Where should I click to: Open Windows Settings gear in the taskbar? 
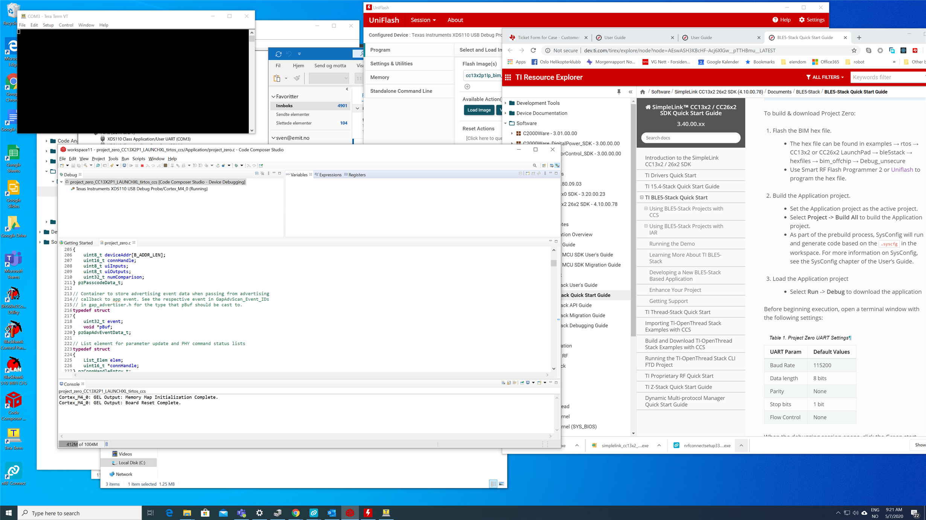tap(259, 512)
